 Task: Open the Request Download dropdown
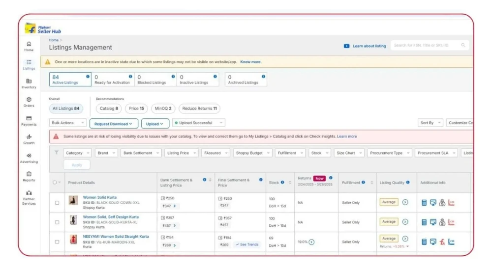coord(114,124)
